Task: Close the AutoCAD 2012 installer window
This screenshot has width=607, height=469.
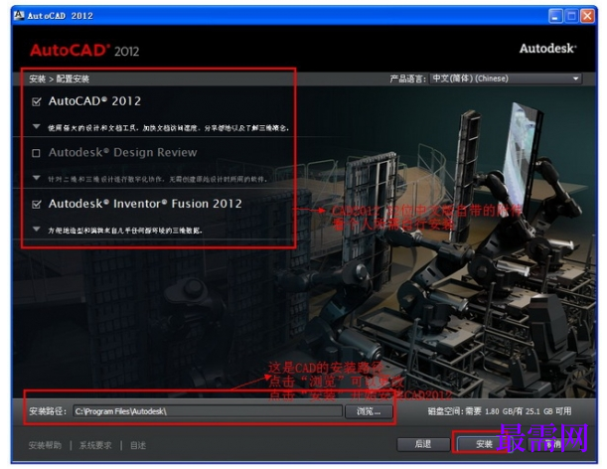Action: (x=588, y=16)
